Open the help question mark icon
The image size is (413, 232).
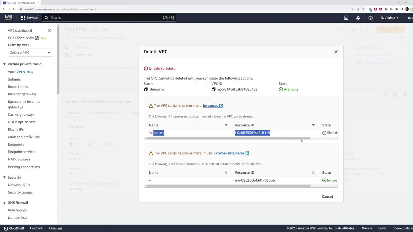370,18
